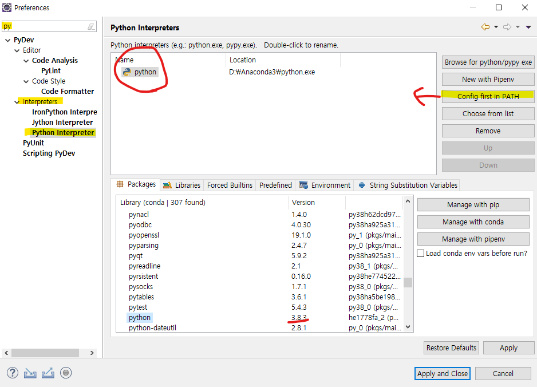
Task: Toggle Load conda env vars before run
Action: [421, 254]
